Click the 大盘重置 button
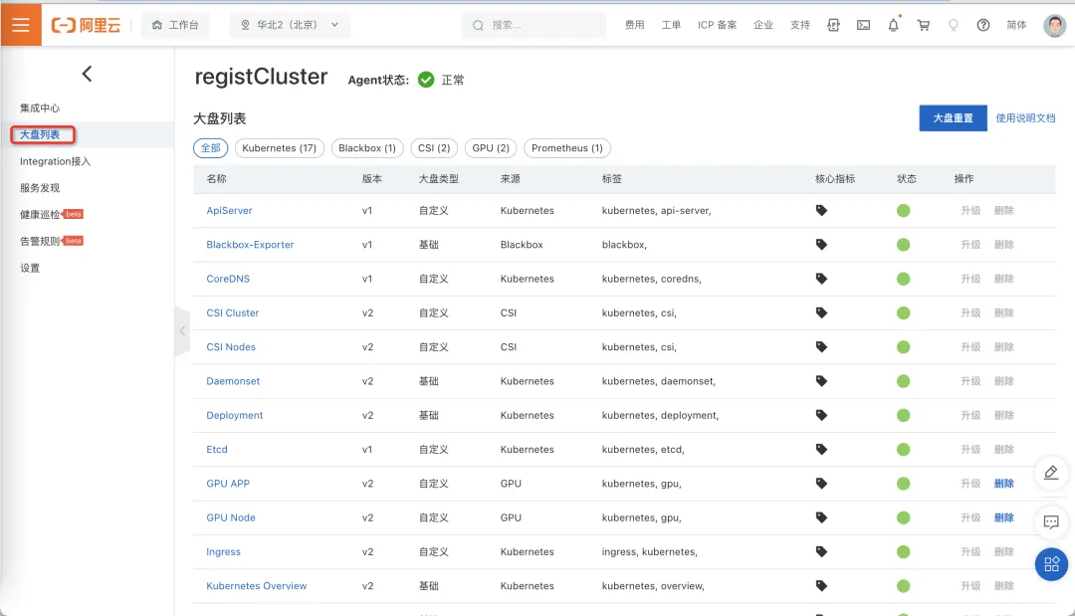The image size is (1075, 616). pos(953,117)
